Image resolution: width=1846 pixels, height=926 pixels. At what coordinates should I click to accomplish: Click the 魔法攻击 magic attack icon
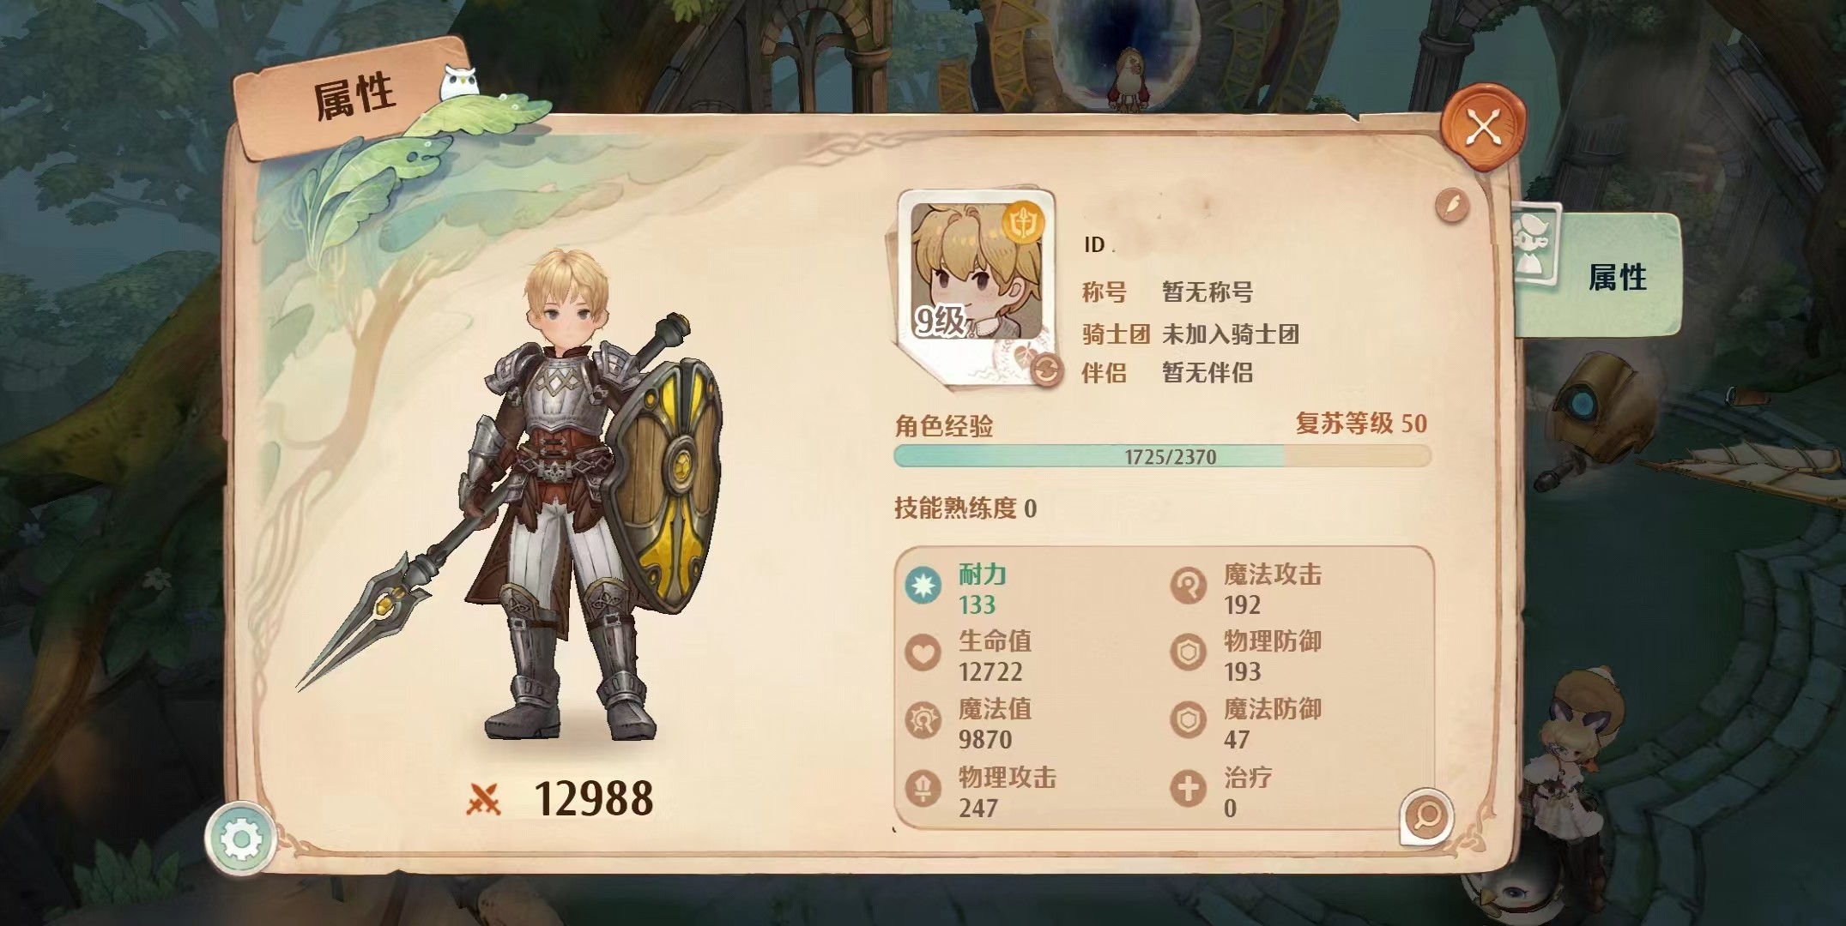tap(1189, 586)
